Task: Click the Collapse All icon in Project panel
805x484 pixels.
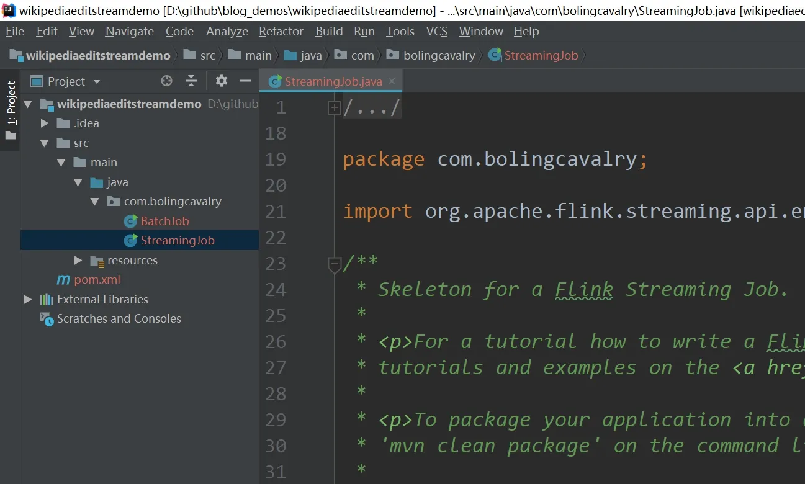Action: 191,81
